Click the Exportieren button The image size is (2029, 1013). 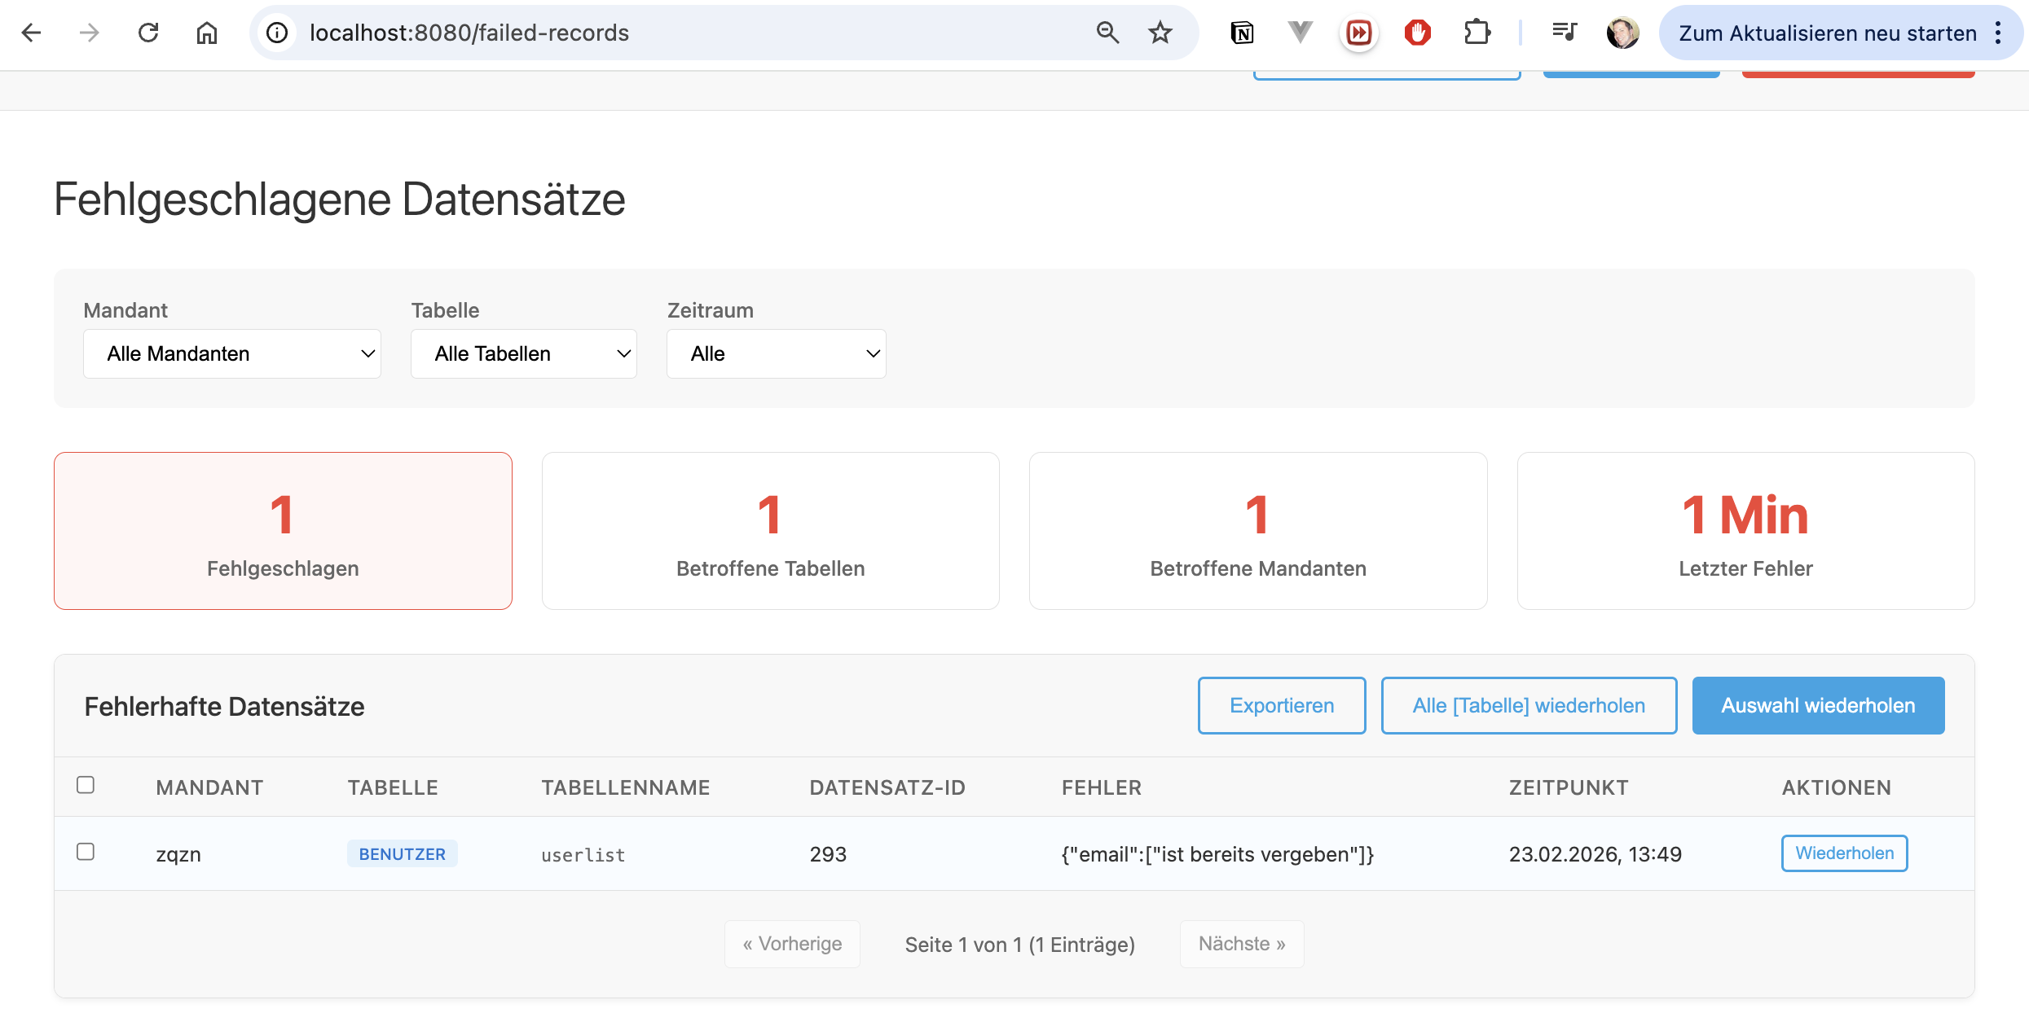click(x=1281, y=705)
